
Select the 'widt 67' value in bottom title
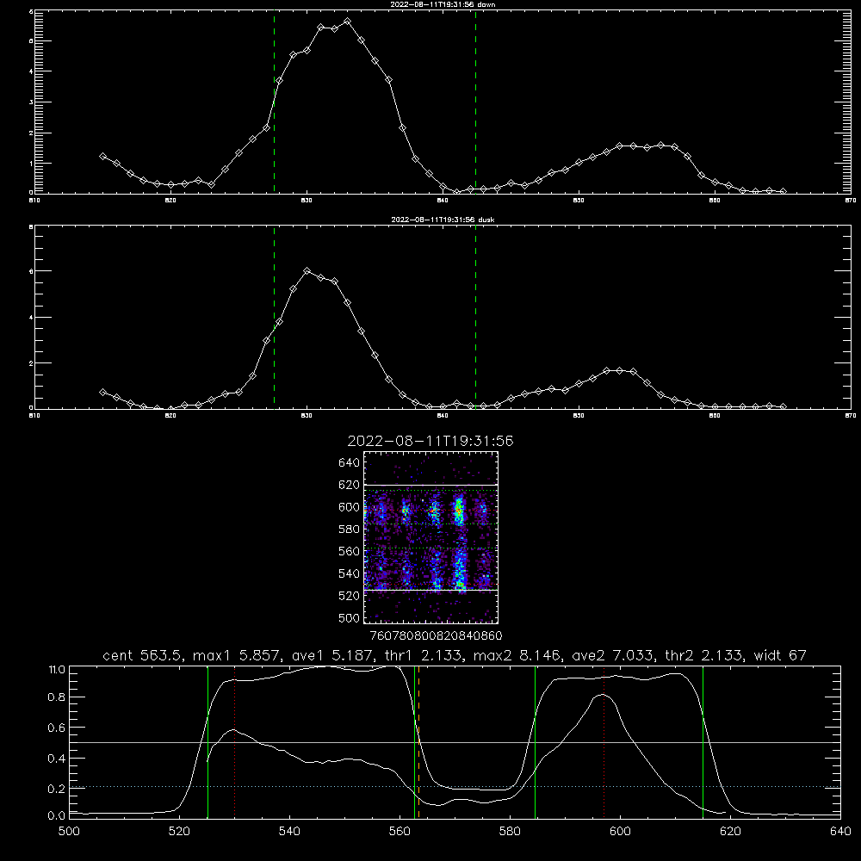(x=780, y=655)
